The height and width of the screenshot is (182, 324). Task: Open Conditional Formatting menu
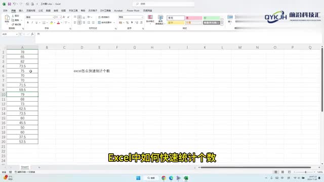click(150, 20)
